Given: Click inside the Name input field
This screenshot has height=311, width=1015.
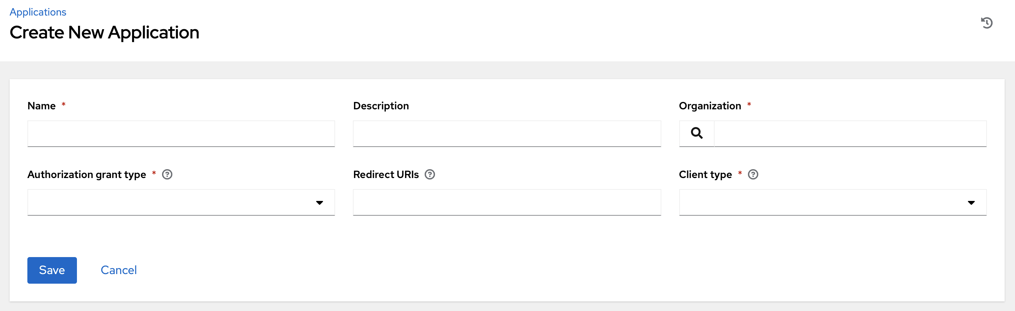Looking at the screenshot, I should point(181,133).
